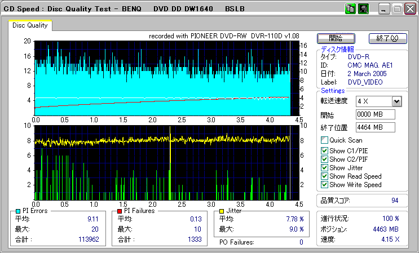Uncheck Show Write Speed

324,184
